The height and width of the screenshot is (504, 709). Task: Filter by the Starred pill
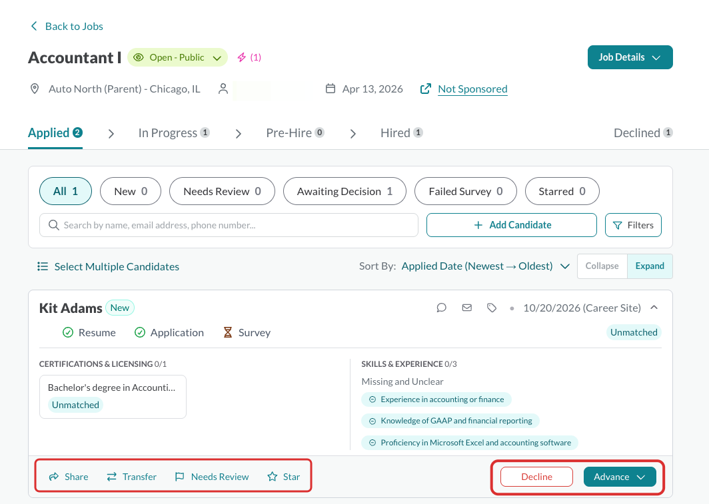click(562, 191)
